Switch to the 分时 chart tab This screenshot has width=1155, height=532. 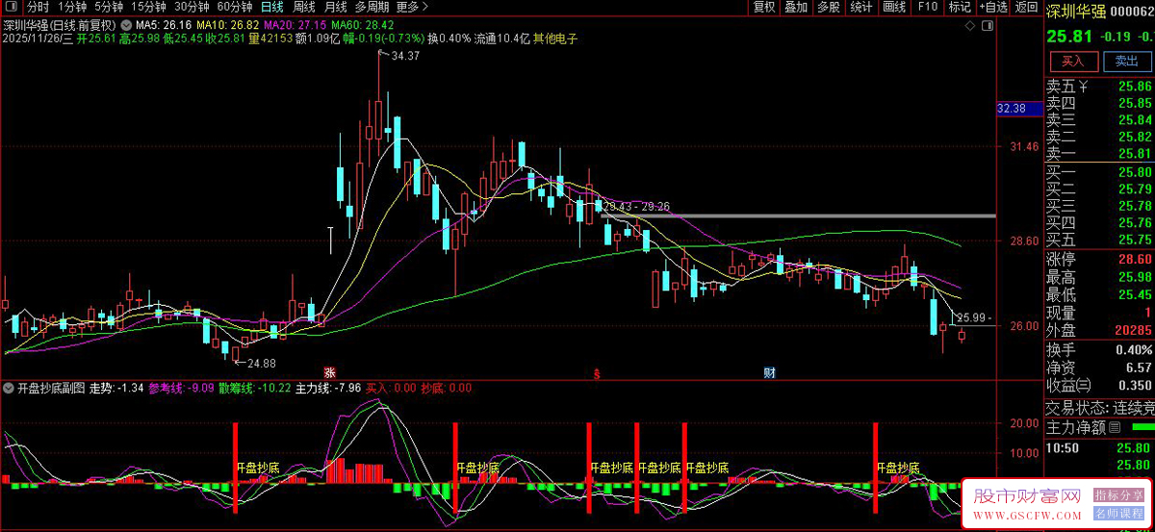(38, 7)
